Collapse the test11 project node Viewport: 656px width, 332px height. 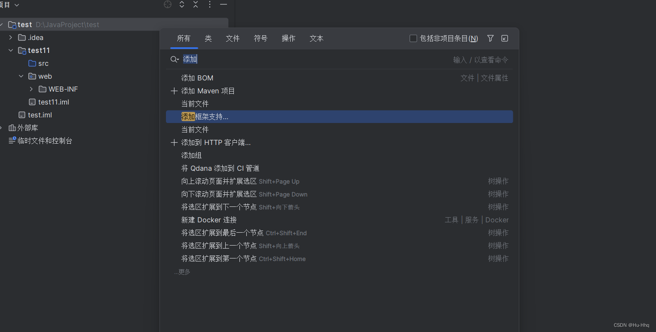click(x=11, y=50)
